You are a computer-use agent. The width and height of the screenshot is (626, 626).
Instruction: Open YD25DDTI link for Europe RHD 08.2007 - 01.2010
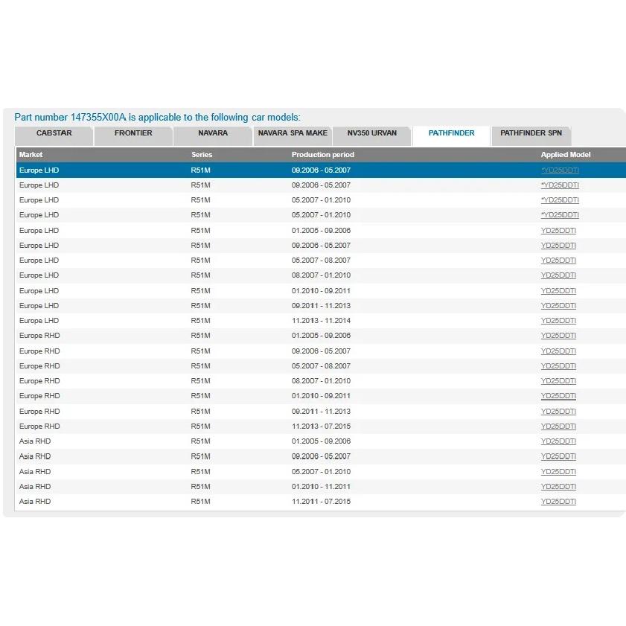558,381
